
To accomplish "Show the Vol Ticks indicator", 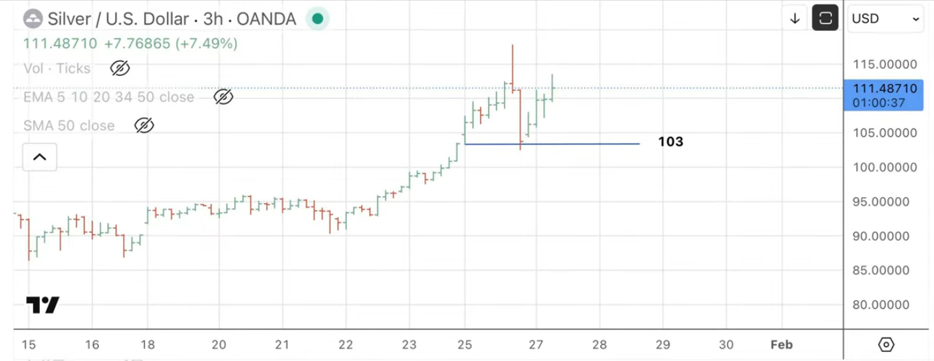I will point(120,68).
